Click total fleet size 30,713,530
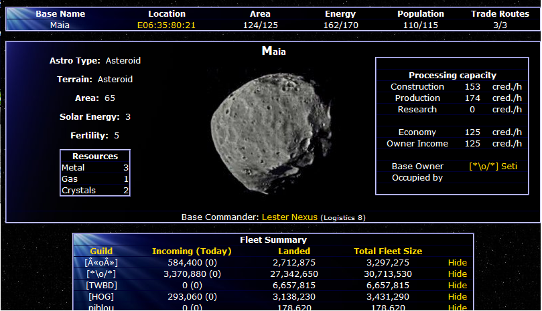 [388, 274]
